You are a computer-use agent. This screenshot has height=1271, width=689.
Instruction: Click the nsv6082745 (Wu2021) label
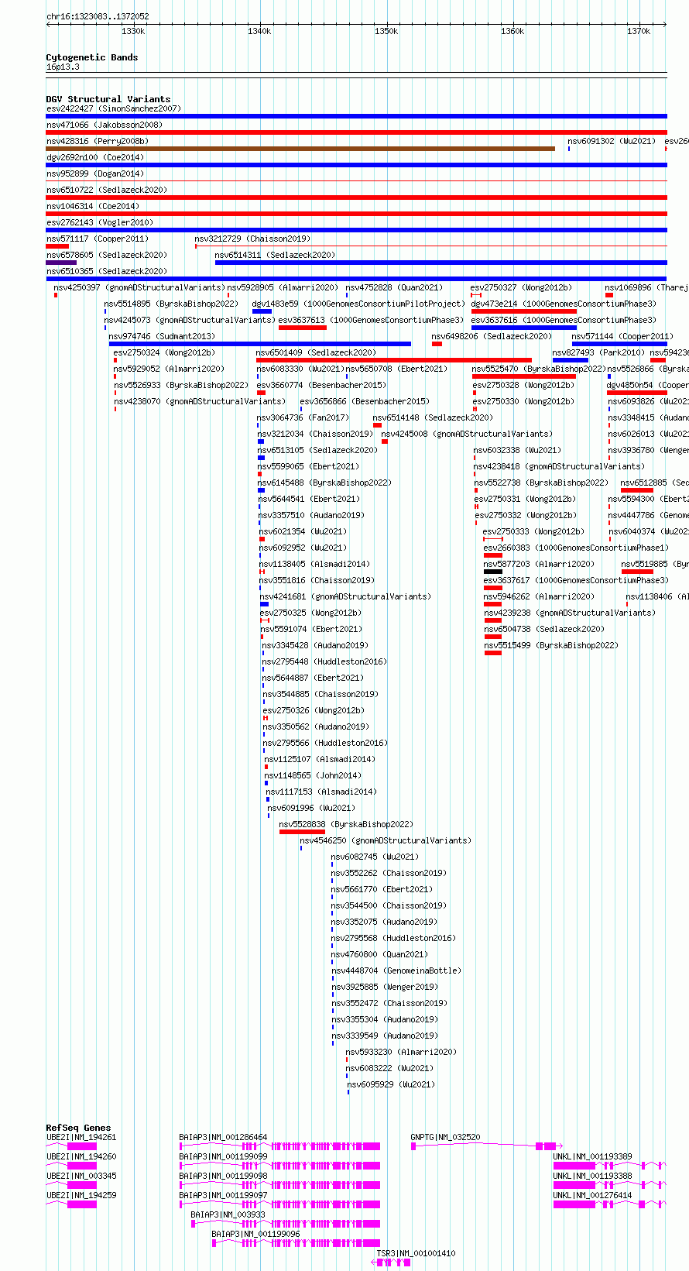click(x=375, y=857)
